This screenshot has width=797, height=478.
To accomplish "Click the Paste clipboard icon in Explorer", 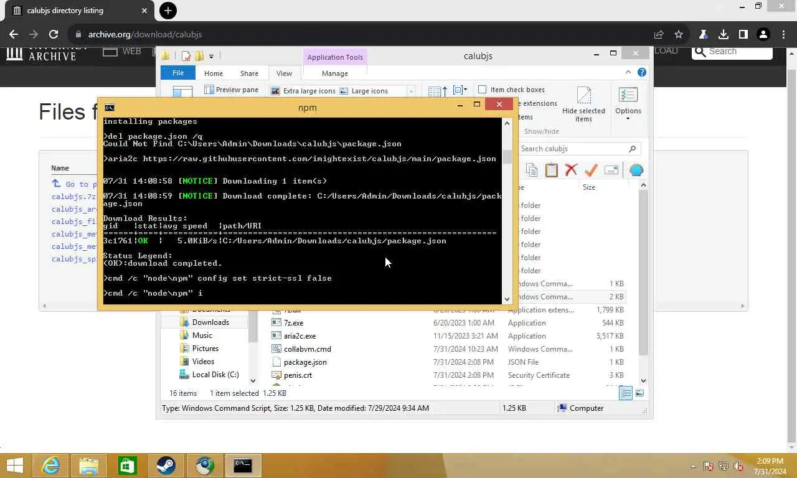I will (x=551, y=170).
